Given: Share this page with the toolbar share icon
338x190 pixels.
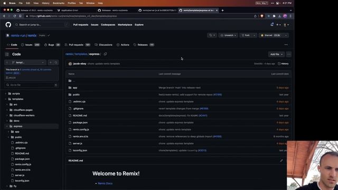Looking at the screenshot, I should tap(255, 16).
